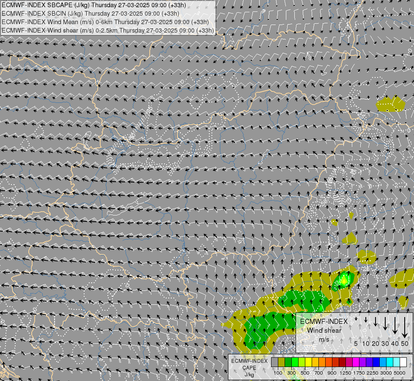Click the '20' wind shear scale number
This screenshot has width=414, height=381.
(376, 343)
